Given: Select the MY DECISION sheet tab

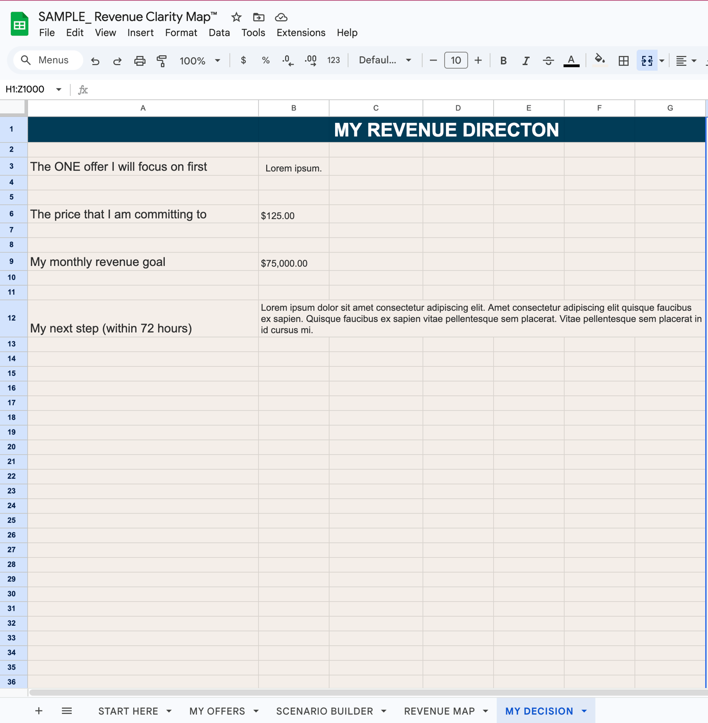Looking at the screenshot, I should point(539,711).
